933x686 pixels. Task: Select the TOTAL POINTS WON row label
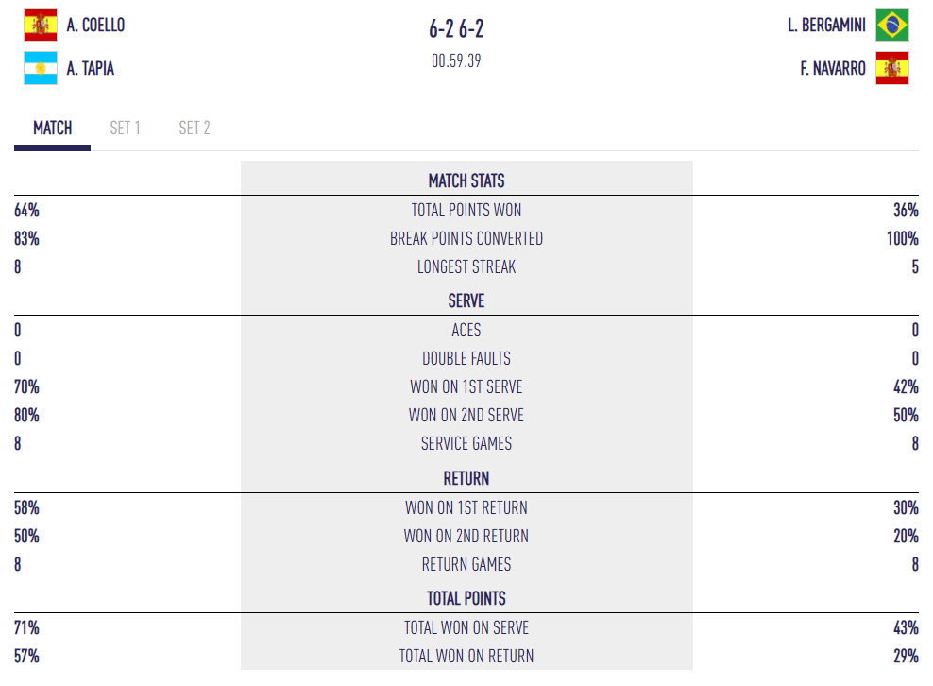click(466, 211)
